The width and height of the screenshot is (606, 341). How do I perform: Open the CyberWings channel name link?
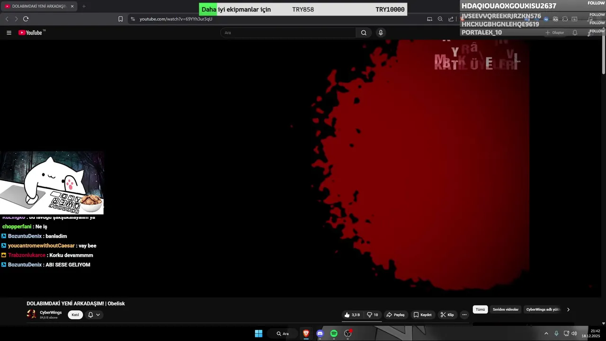[x=51, y=313]
